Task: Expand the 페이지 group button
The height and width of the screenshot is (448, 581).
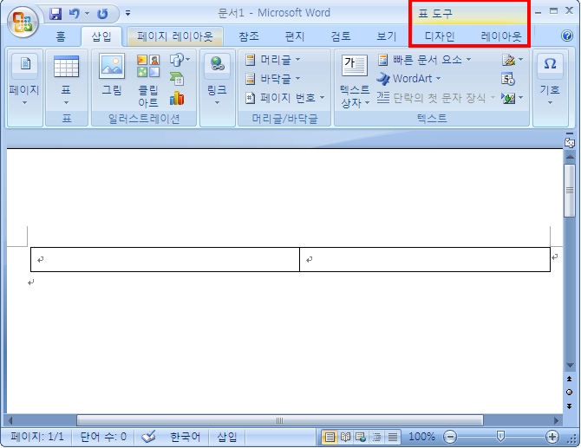Action: tap(24, 79)
